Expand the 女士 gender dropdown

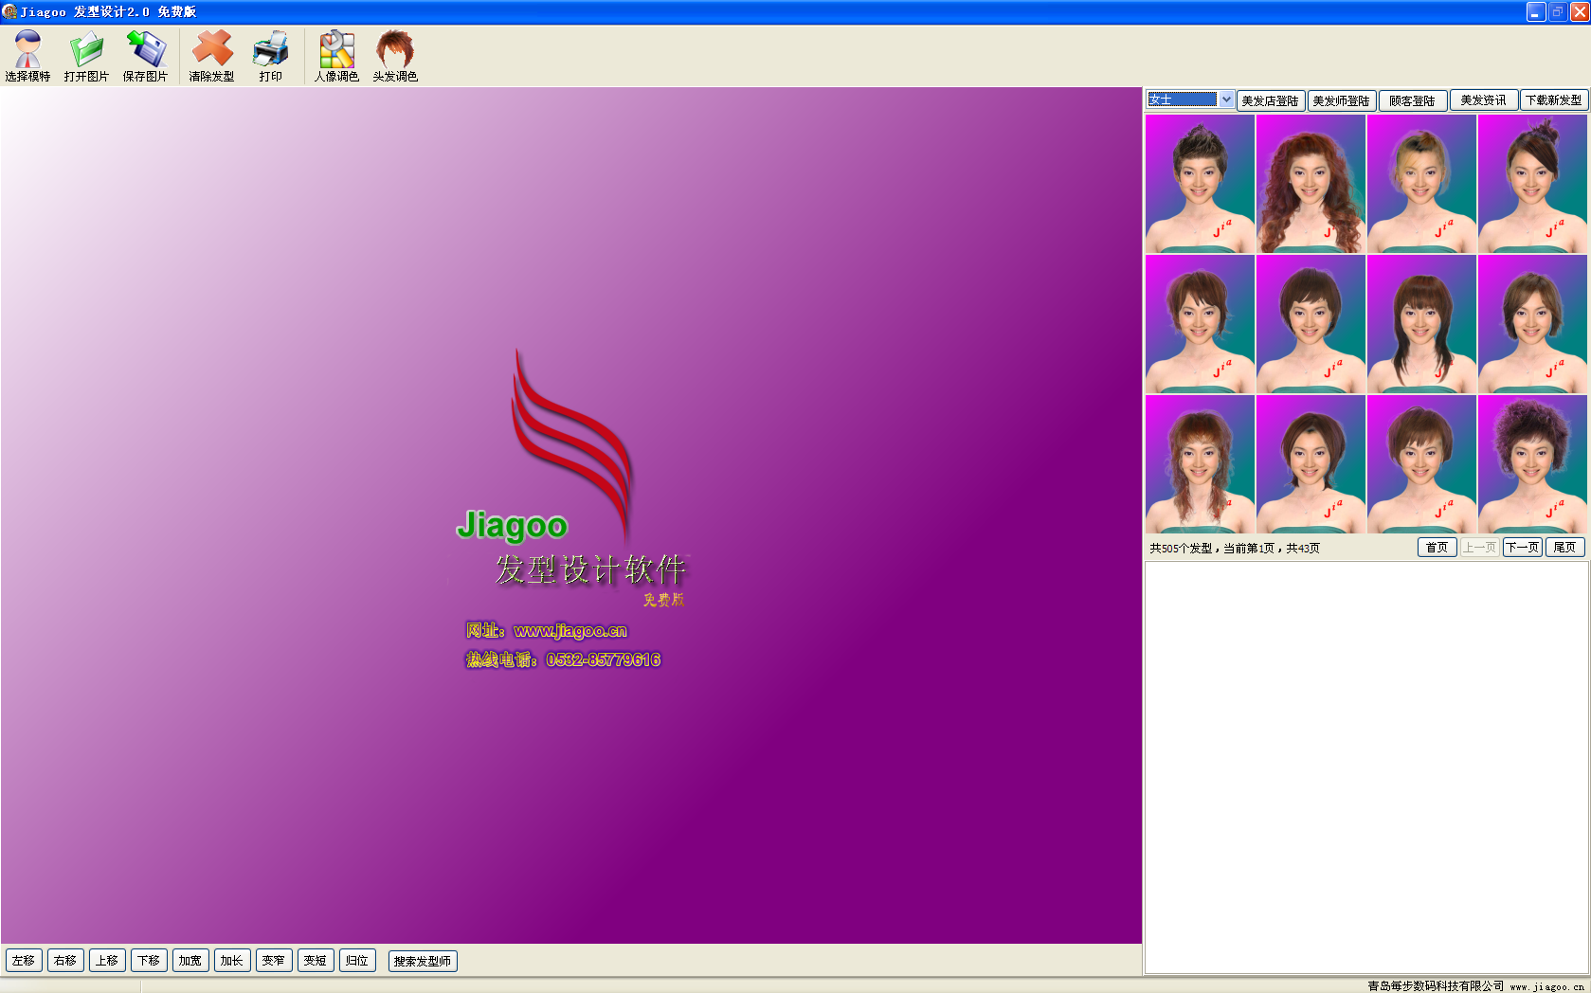pos(1226,99)
